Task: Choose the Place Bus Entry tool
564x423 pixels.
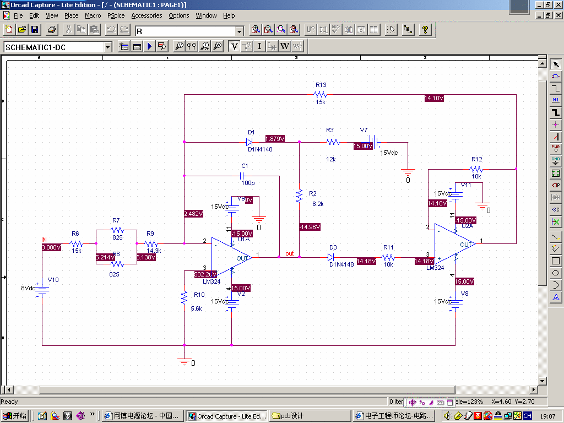Action: 556,137
